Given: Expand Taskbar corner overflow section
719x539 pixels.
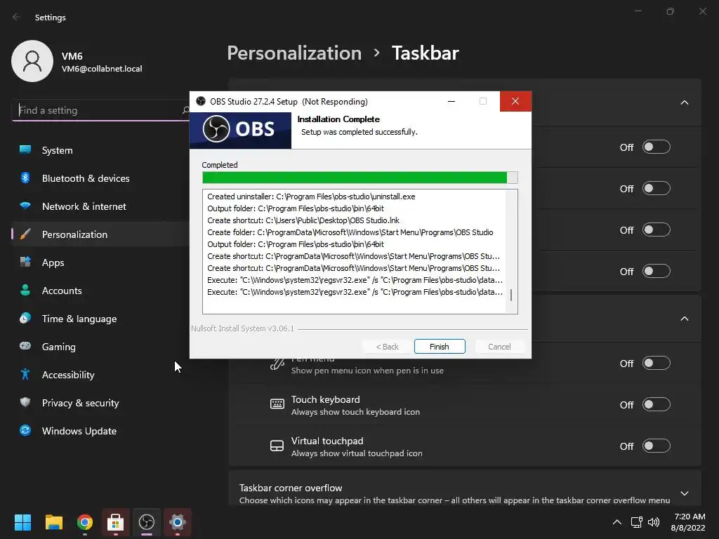Looking at the screenshot, I should (x=684, y=493).
